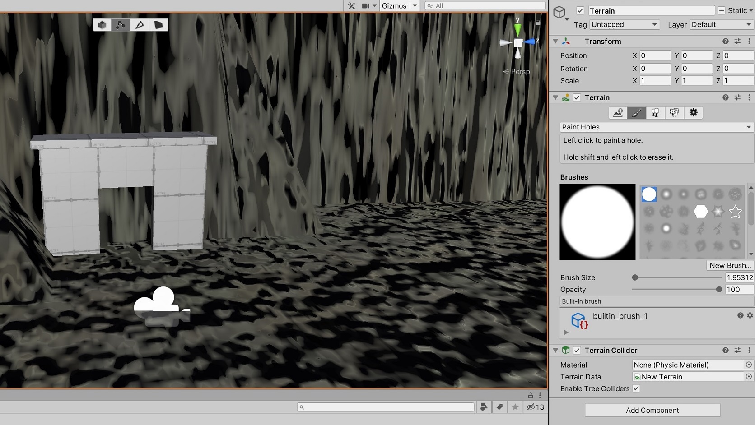Open Transform component more options menu

click(749, 42)
